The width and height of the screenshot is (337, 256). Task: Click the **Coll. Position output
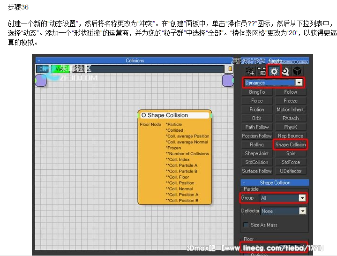180,183
